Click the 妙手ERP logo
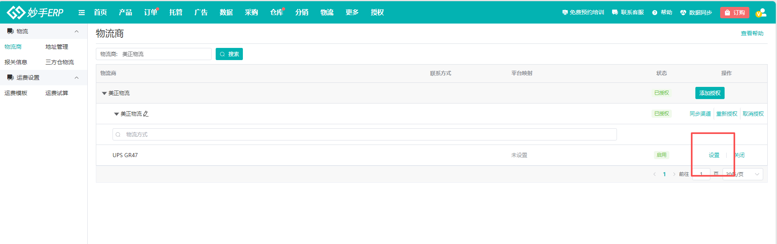777x244 pixels. (35, 13)
